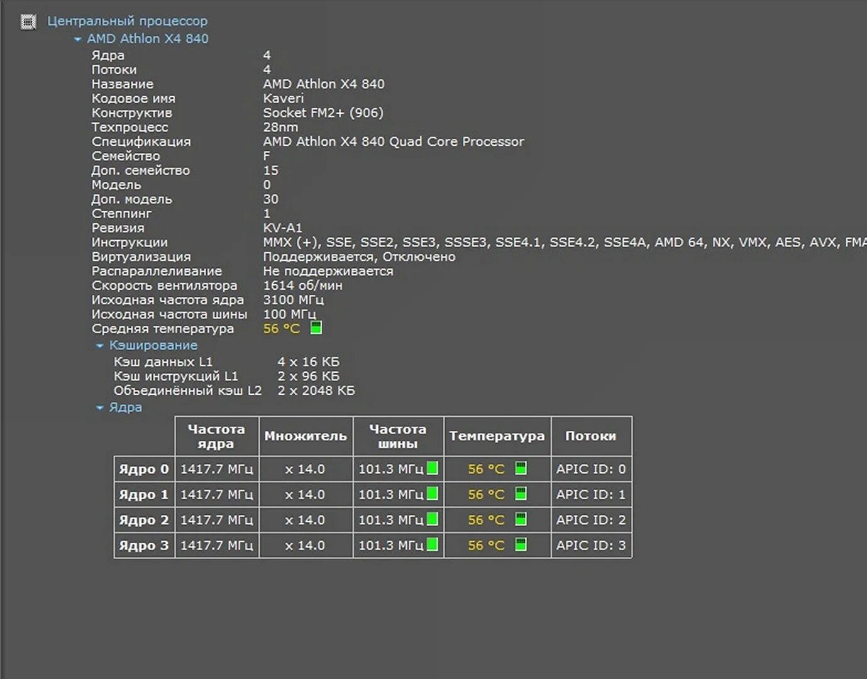
Task: Click the APIC ID: 1 cell
Action: [x=591, y=495]
